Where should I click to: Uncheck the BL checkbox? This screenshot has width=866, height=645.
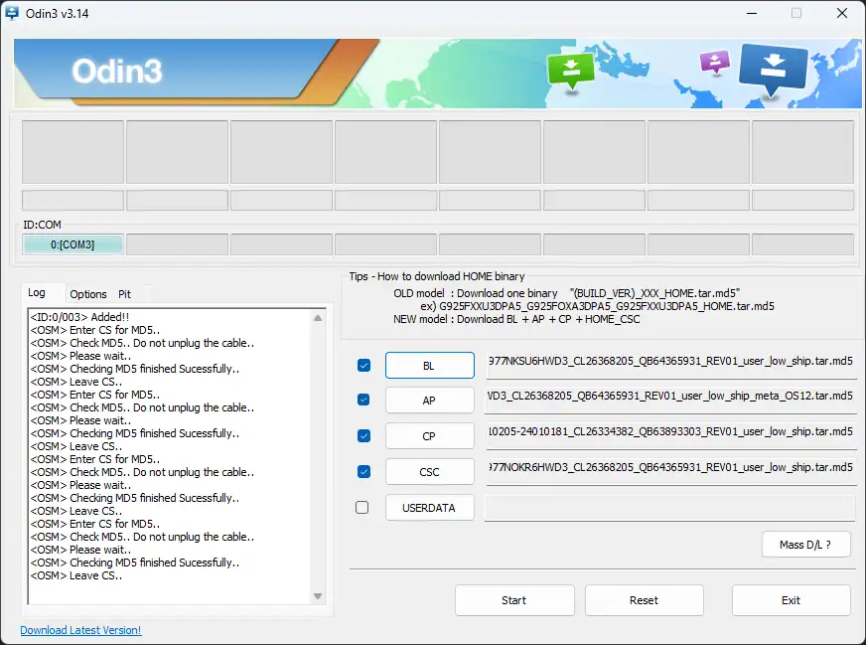coord(363,366)
